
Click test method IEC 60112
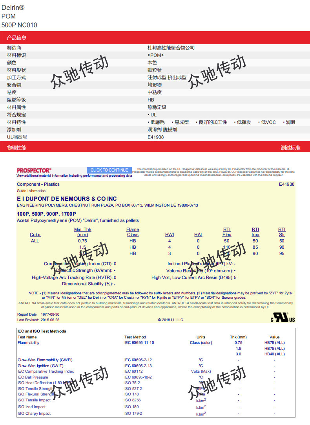[x=133, y=371]
